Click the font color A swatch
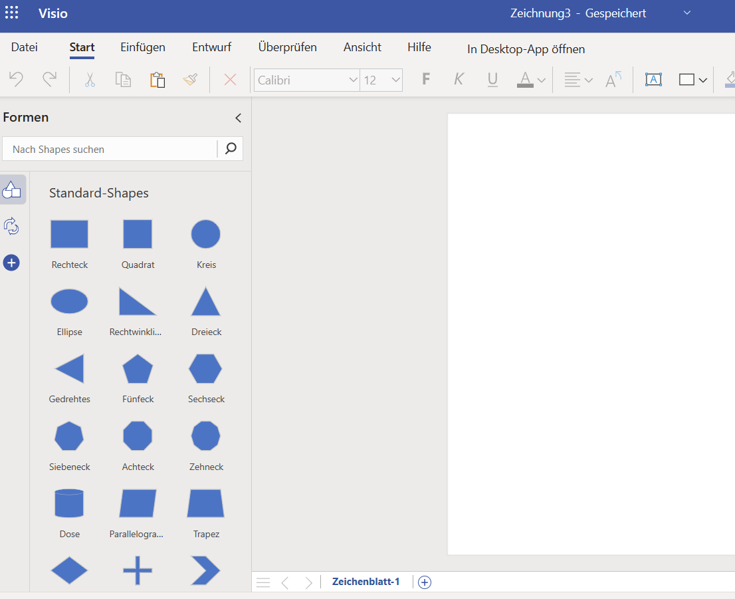735x599 pixels. pos(525,79)
